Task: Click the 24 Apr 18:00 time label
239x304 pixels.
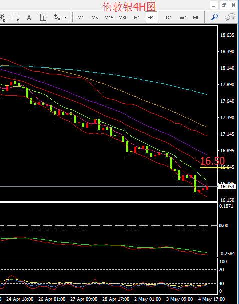Action: coord(20,299)
